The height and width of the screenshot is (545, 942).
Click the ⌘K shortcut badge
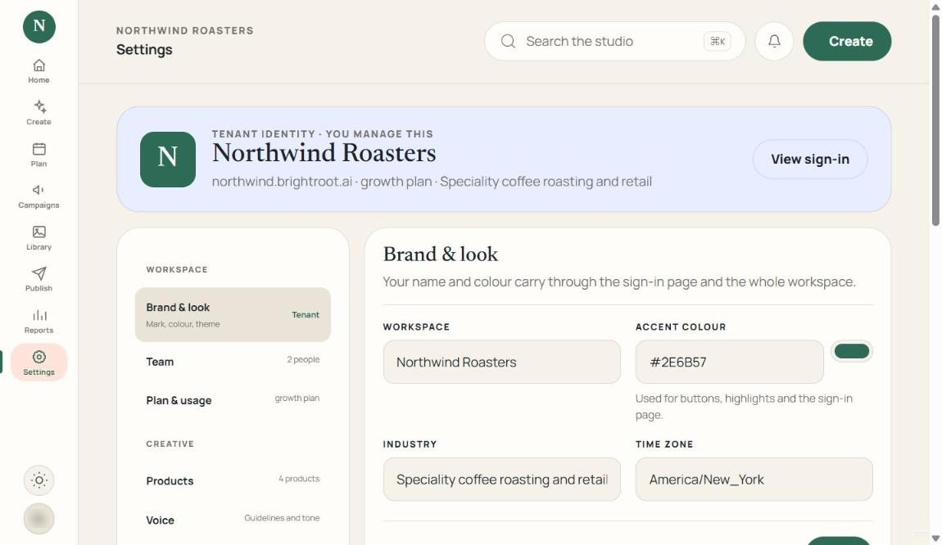pyautogui.click(x=718, y=41)
